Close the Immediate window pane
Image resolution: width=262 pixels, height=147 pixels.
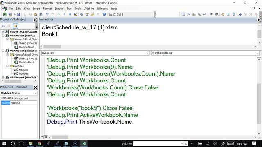coord(259,20)
